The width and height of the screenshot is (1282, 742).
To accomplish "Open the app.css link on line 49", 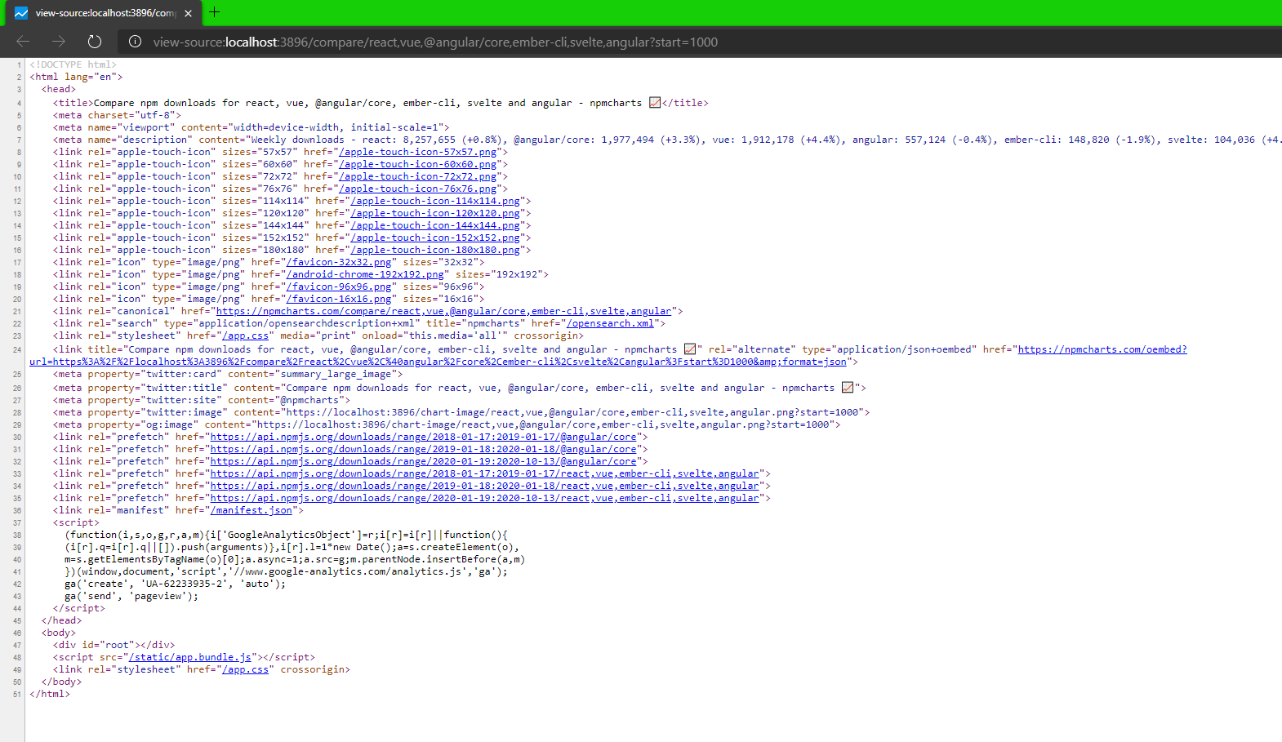I will pyautogui.click(x=245, y=669).
